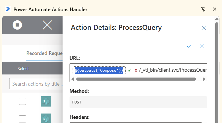
Task: Click the Headers: label
Action: pos(79,117)
